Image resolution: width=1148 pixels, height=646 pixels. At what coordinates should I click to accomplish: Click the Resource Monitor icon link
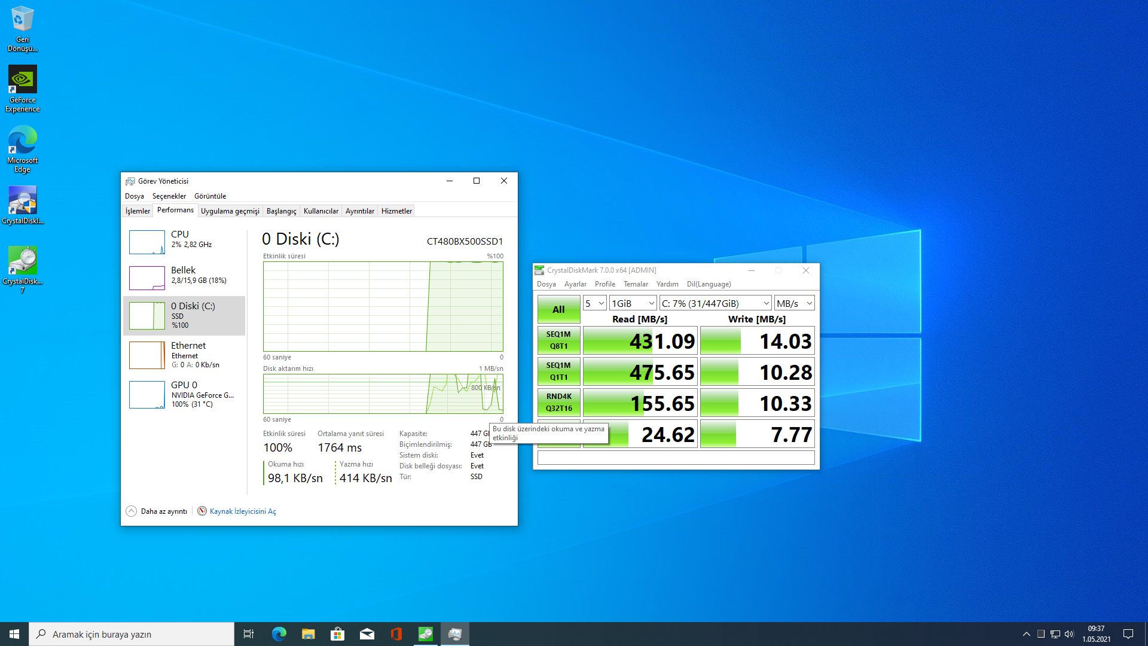pos(202,511)
